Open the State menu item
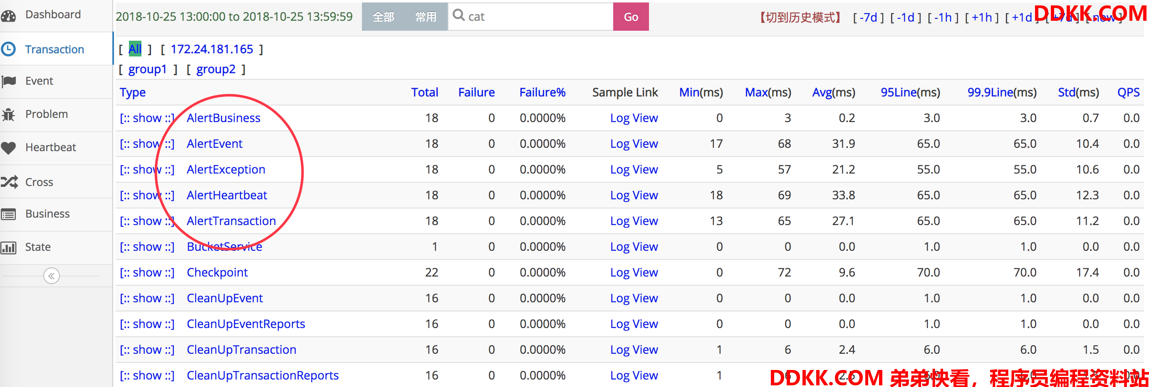Screen dimensions: 1149x387 tap(38, 247)
